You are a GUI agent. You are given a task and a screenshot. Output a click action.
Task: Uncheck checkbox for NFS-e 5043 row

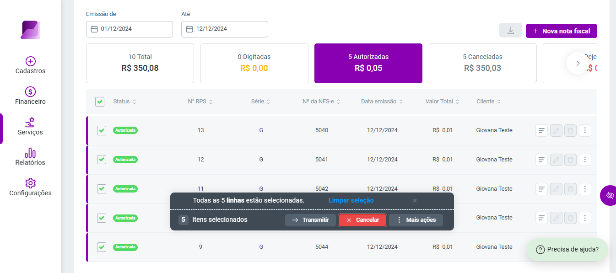click(x=102, y=218)
